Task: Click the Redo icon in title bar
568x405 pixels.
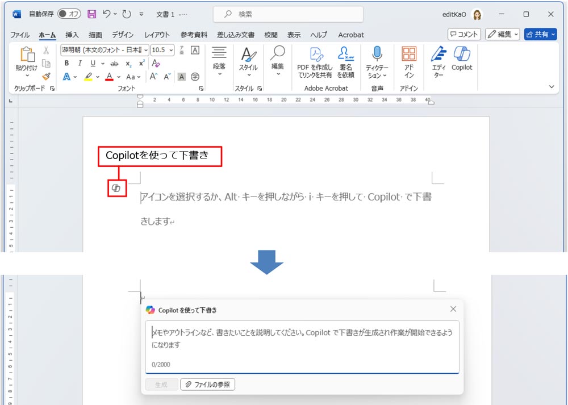Action: [127, 14]
